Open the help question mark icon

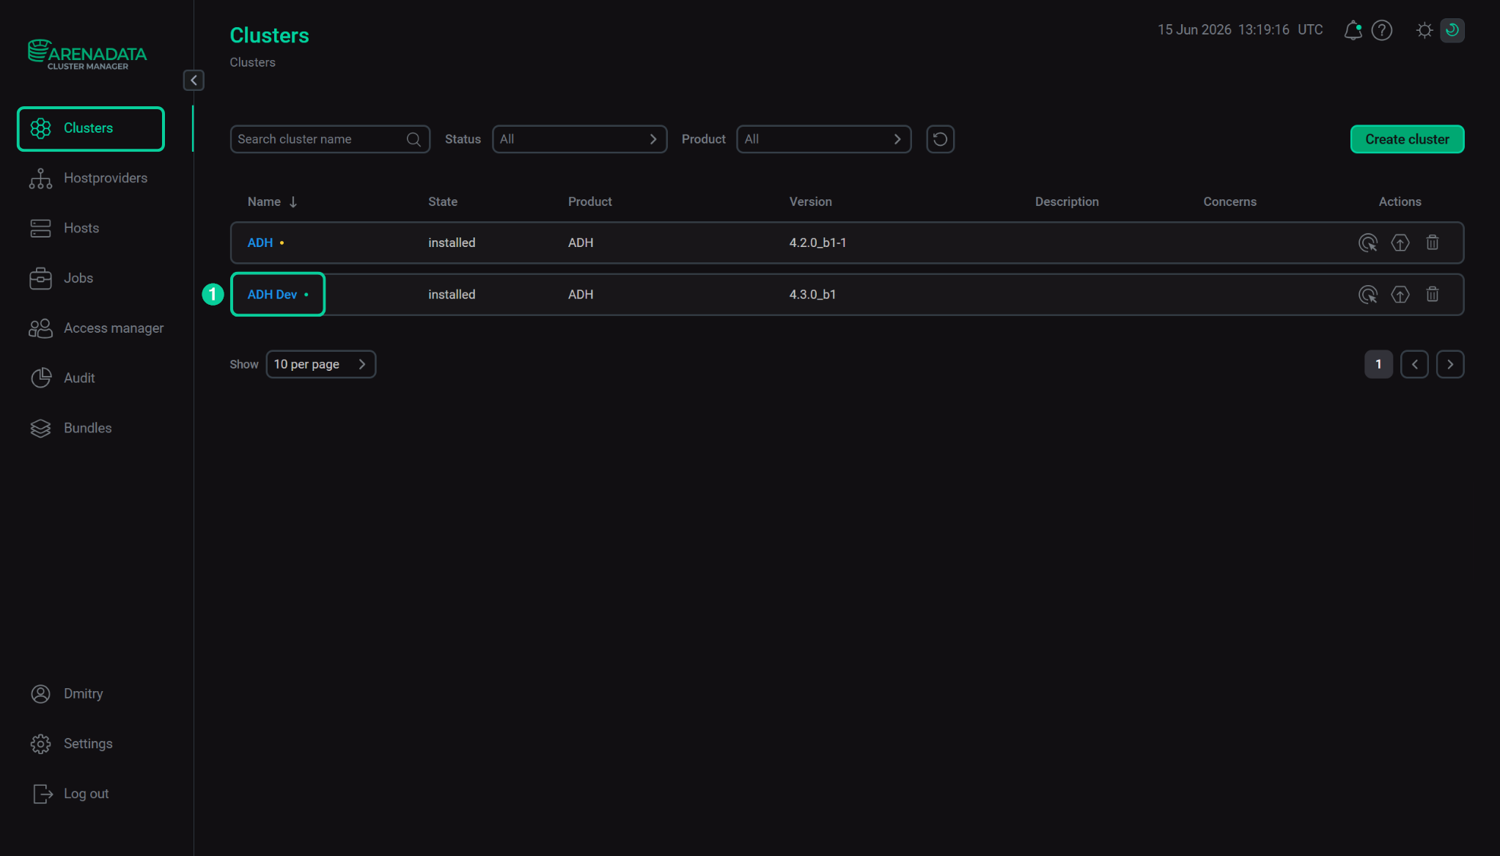pos(1382,30)
